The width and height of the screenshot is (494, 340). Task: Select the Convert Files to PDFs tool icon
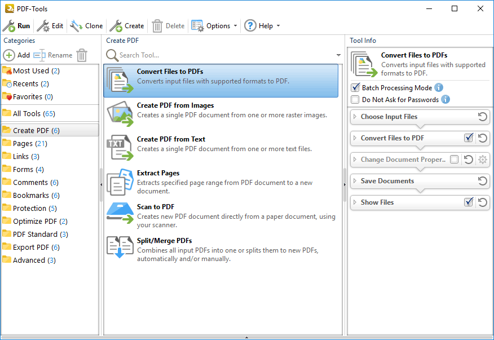(120, 80)
